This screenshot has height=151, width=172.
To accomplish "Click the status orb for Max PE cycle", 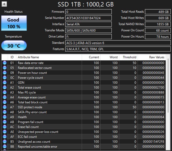I will pyautogui.click(x=5, y=92).
